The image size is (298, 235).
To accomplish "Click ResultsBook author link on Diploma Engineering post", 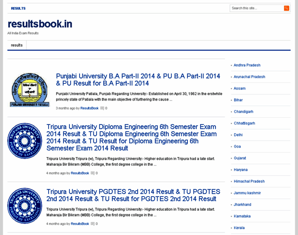I will click(x=80, y=173).
